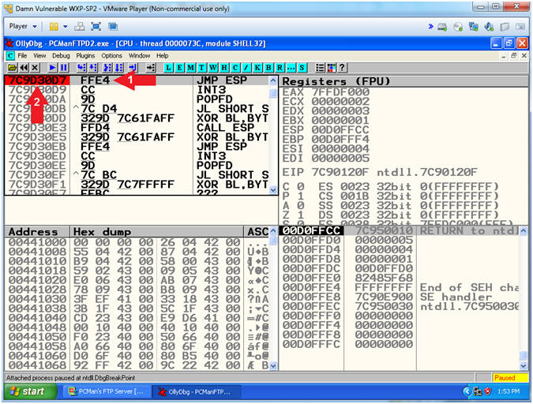This screenshot has height=404, width=533.
Task: Click disassembly pane scroll up arrow
Action: (x=273, y=80)
